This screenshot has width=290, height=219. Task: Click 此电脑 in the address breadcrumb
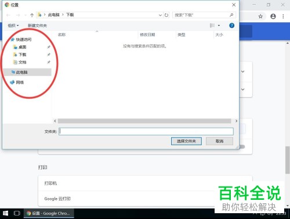coord(53,15)
